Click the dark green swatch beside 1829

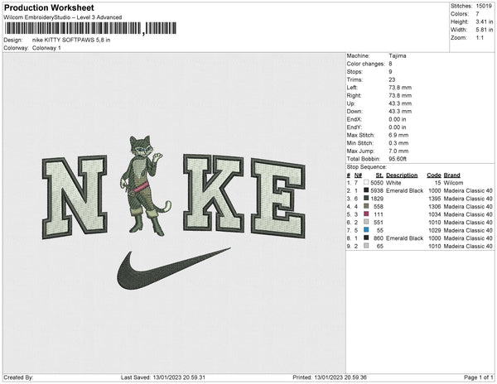click(366, 198)
